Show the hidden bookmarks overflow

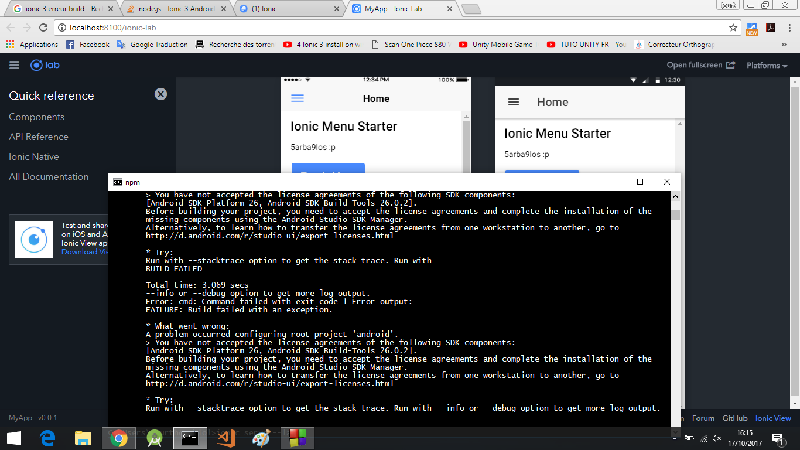coord(784,45)
